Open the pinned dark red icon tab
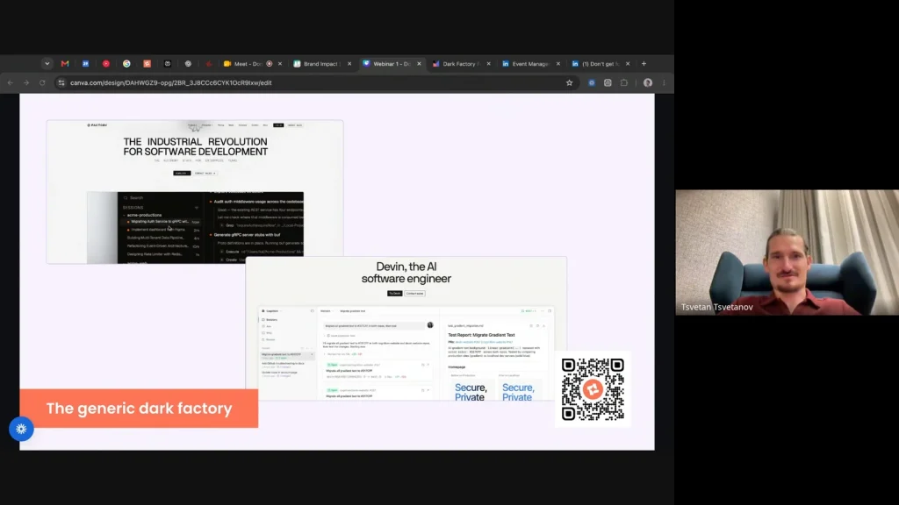This screenshot has width=899, height=505. point(209,63)
